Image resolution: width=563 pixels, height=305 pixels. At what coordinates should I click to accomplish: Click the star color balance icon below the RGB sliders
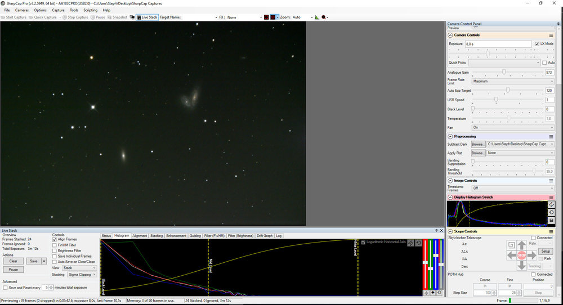(433, 293)
